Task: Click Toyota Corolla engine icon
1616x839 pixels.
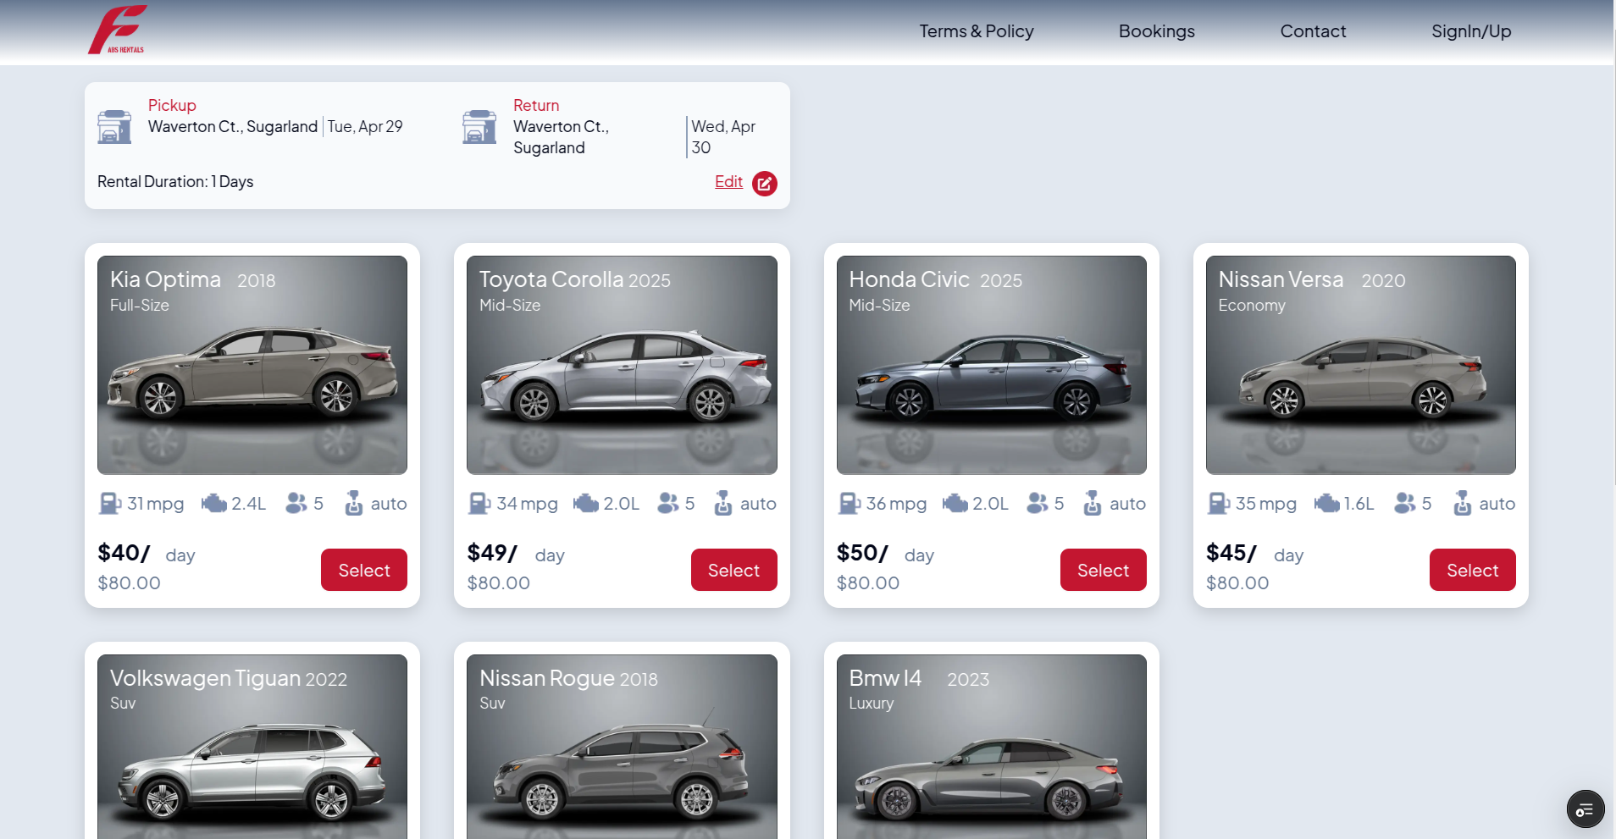Action: pyautogui.click(x=585, y=504)
